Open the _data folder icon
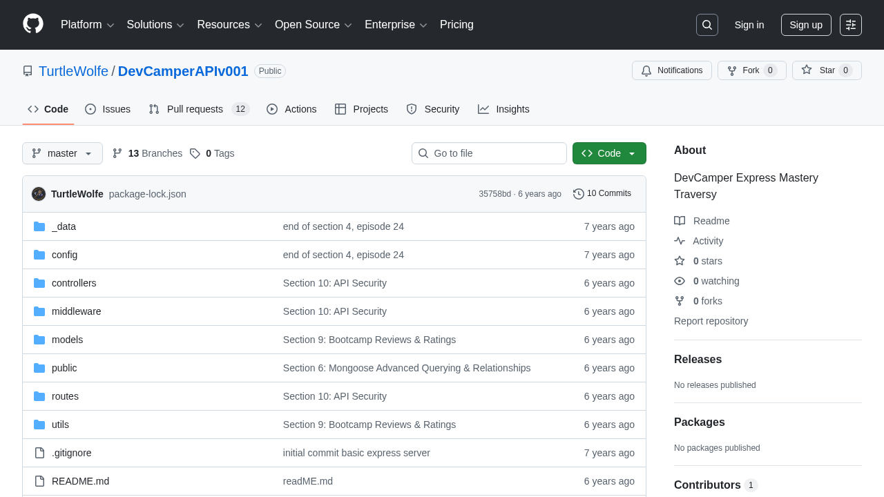Image resolution: width=884 pixels, height=497 pixels. pyautogui.click(x=39, y=226)
